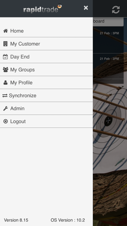127x226 pixels.
Task: Click the person icon for My Profile
Action: click(x=6, y=82)
